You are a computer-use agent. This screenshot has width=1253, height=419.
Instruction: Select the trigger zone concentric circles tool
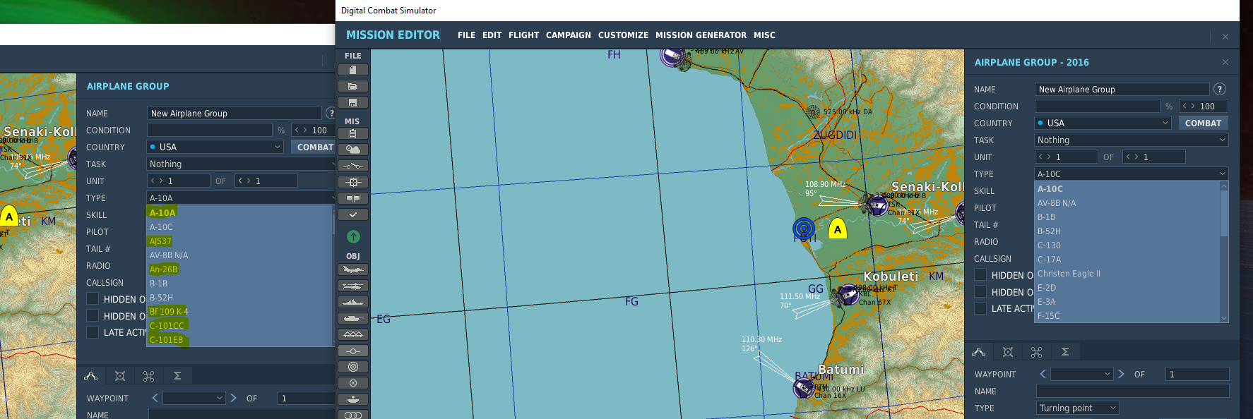(352, 367)
